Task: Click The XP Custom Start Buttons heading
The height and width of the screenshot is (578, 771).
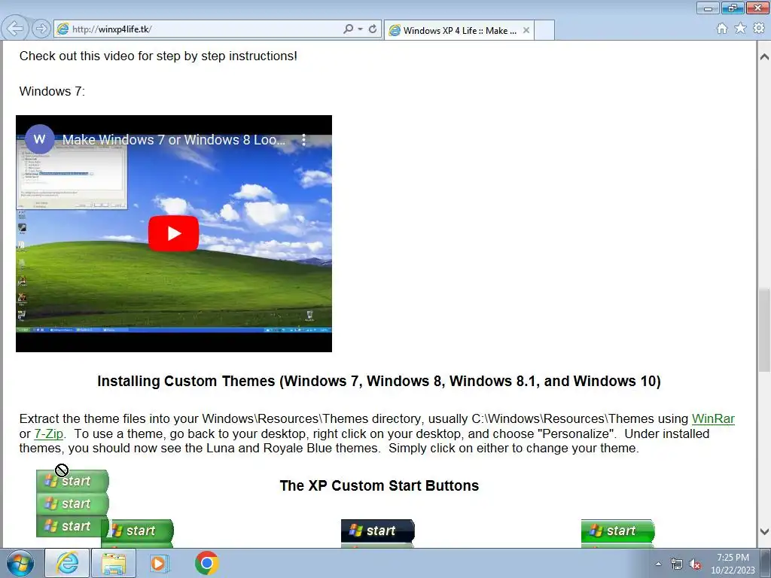Action: [x=379, y=485]
